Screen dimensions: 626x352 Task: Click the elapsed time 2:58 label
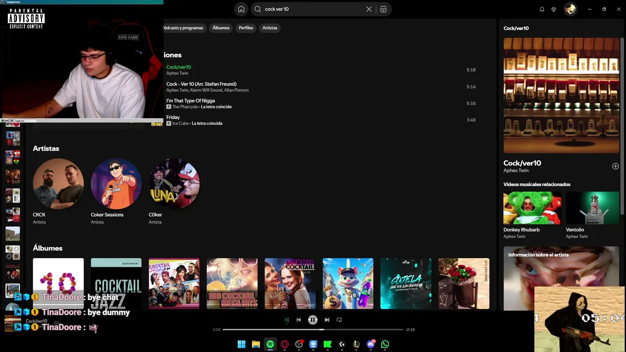(x=217, y=330)
